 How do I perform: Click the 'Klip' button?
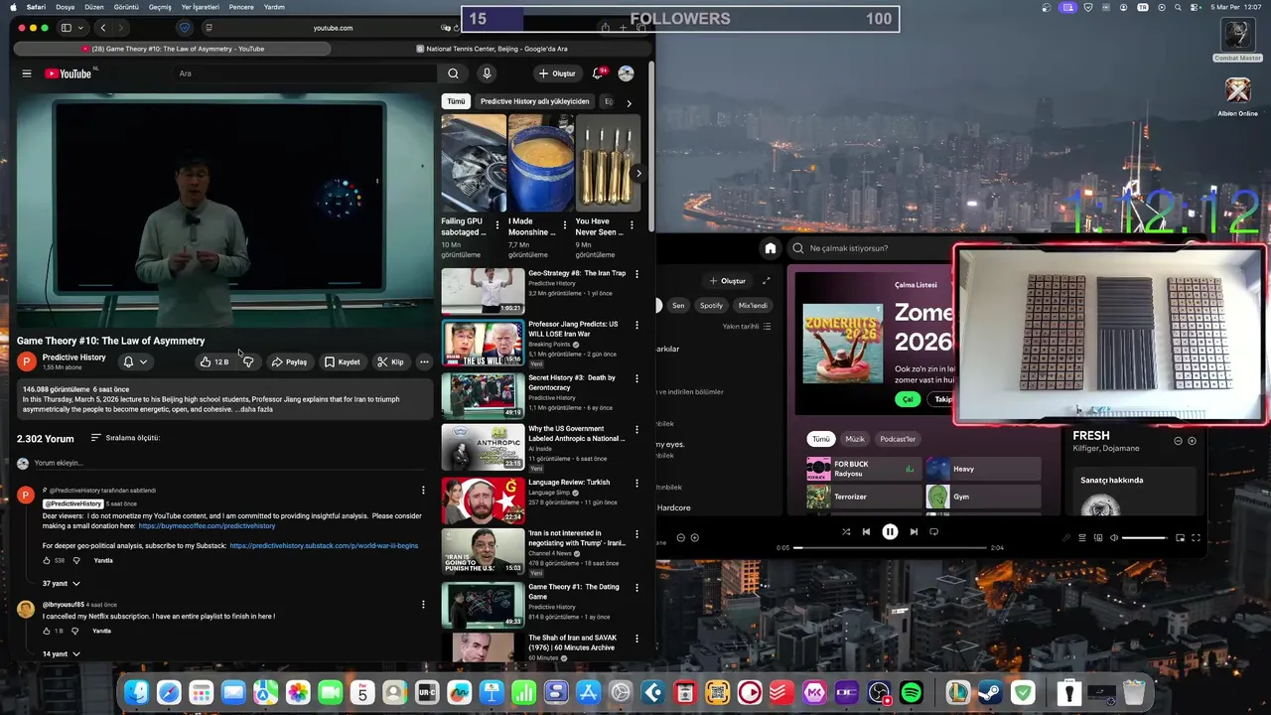pos(390,361)
